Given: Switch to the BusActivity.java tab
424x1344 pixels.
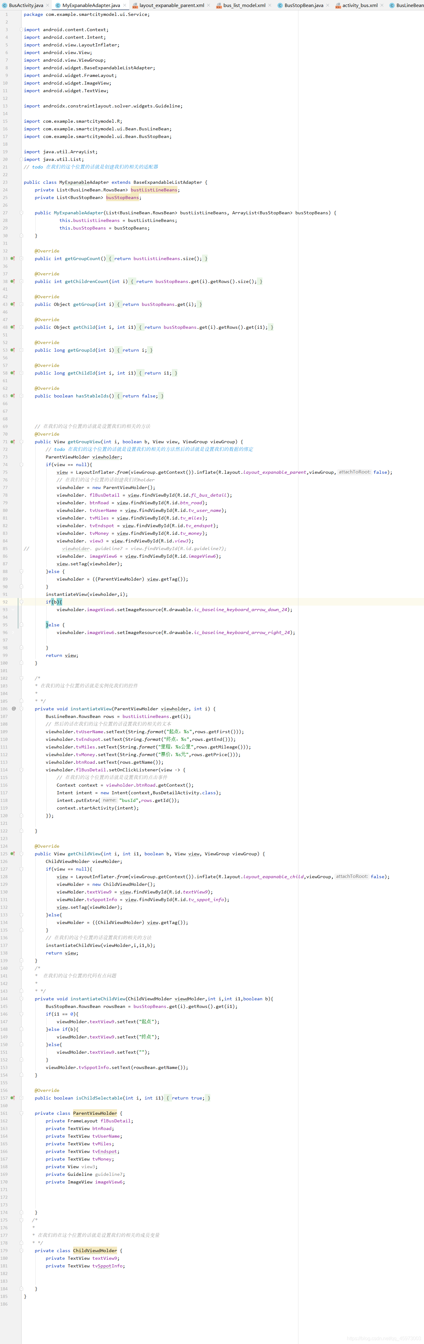Looking at the screenshot, I should click(x=26, y=5).
